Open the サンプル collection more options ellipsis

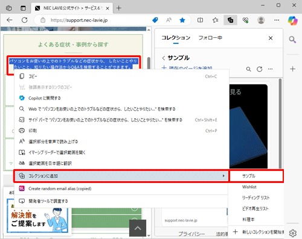point(270,69)
